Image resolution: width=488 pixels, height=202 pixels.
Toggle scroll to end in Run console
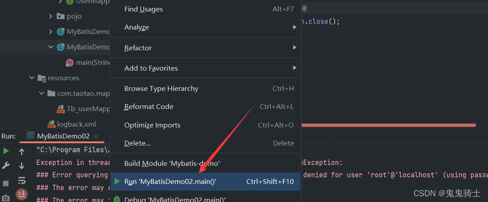point(22,194)
